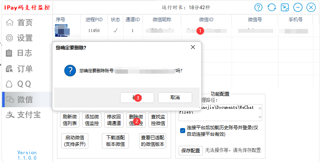Click the channel ID cell showing 1
The height and width of the screenshot is (162, 320).
132,31
